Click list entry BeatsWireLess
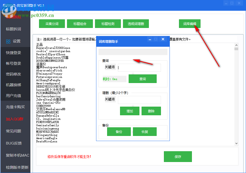This screenshot has width=246, height=173. (x=47, y=141)
